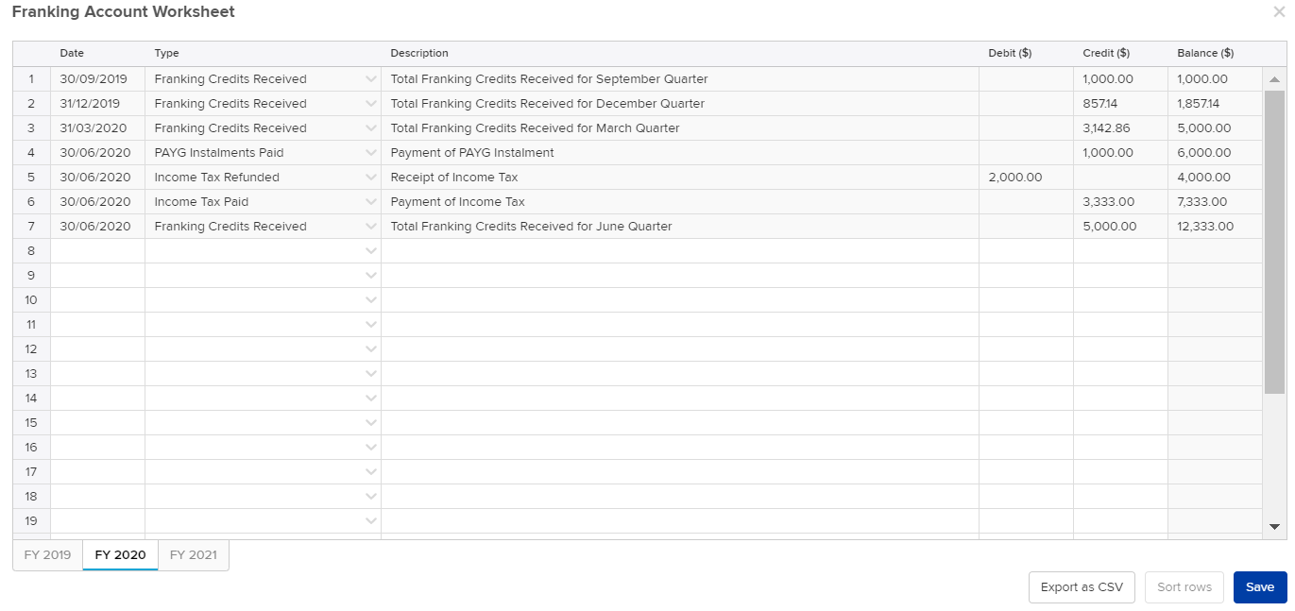Open Type dropdown in empty row 8
The height and width of the screenshot is (611, 1295).
pos(371,251)
